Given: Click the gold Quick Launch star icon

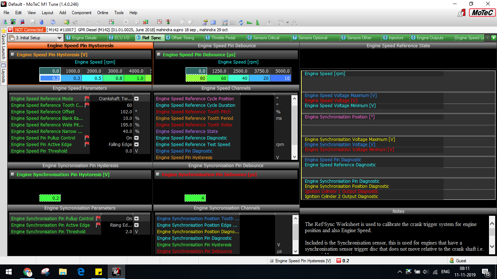Looking at the screenshot, I should [4, 31].
